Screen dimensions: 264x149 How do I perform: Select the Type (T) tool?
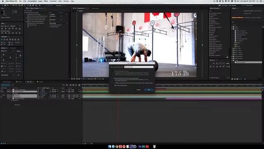point(25,5)
